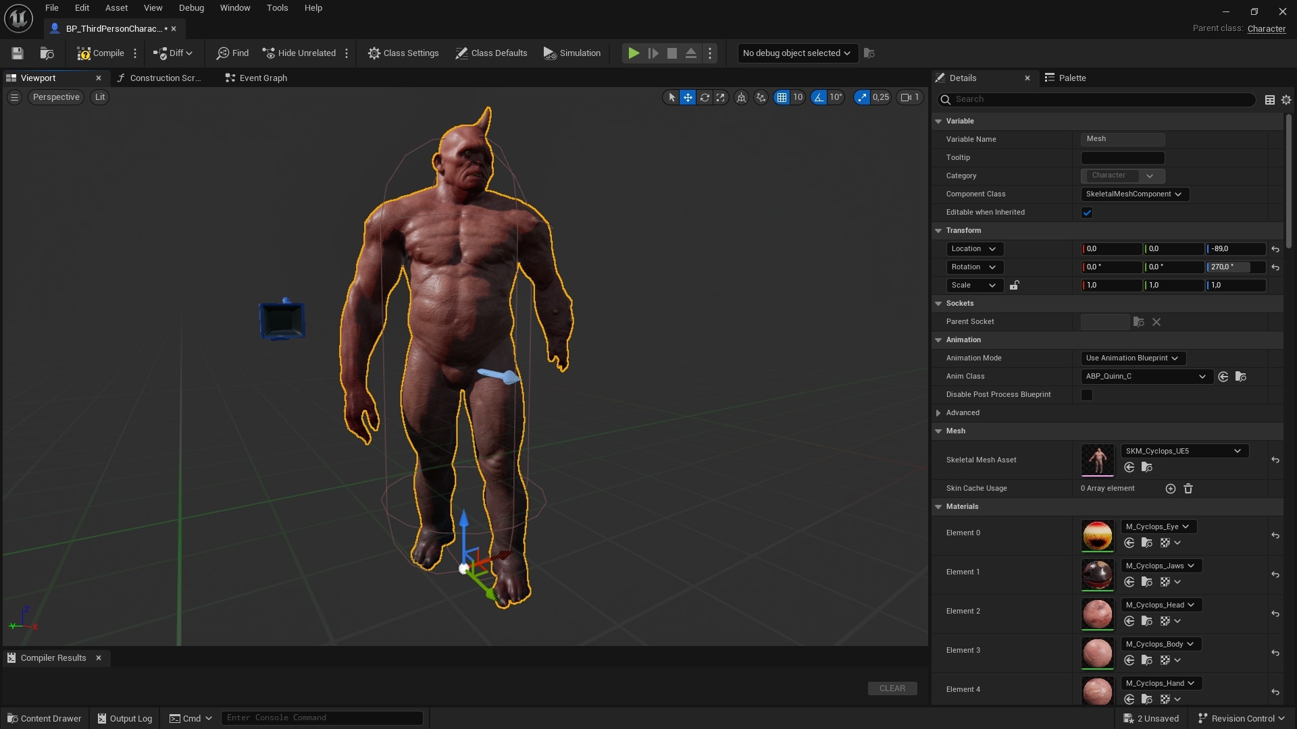1297x729 pixels.
Task: Toggle scale snapping in the viewport
Action: (x=862, y=97)
